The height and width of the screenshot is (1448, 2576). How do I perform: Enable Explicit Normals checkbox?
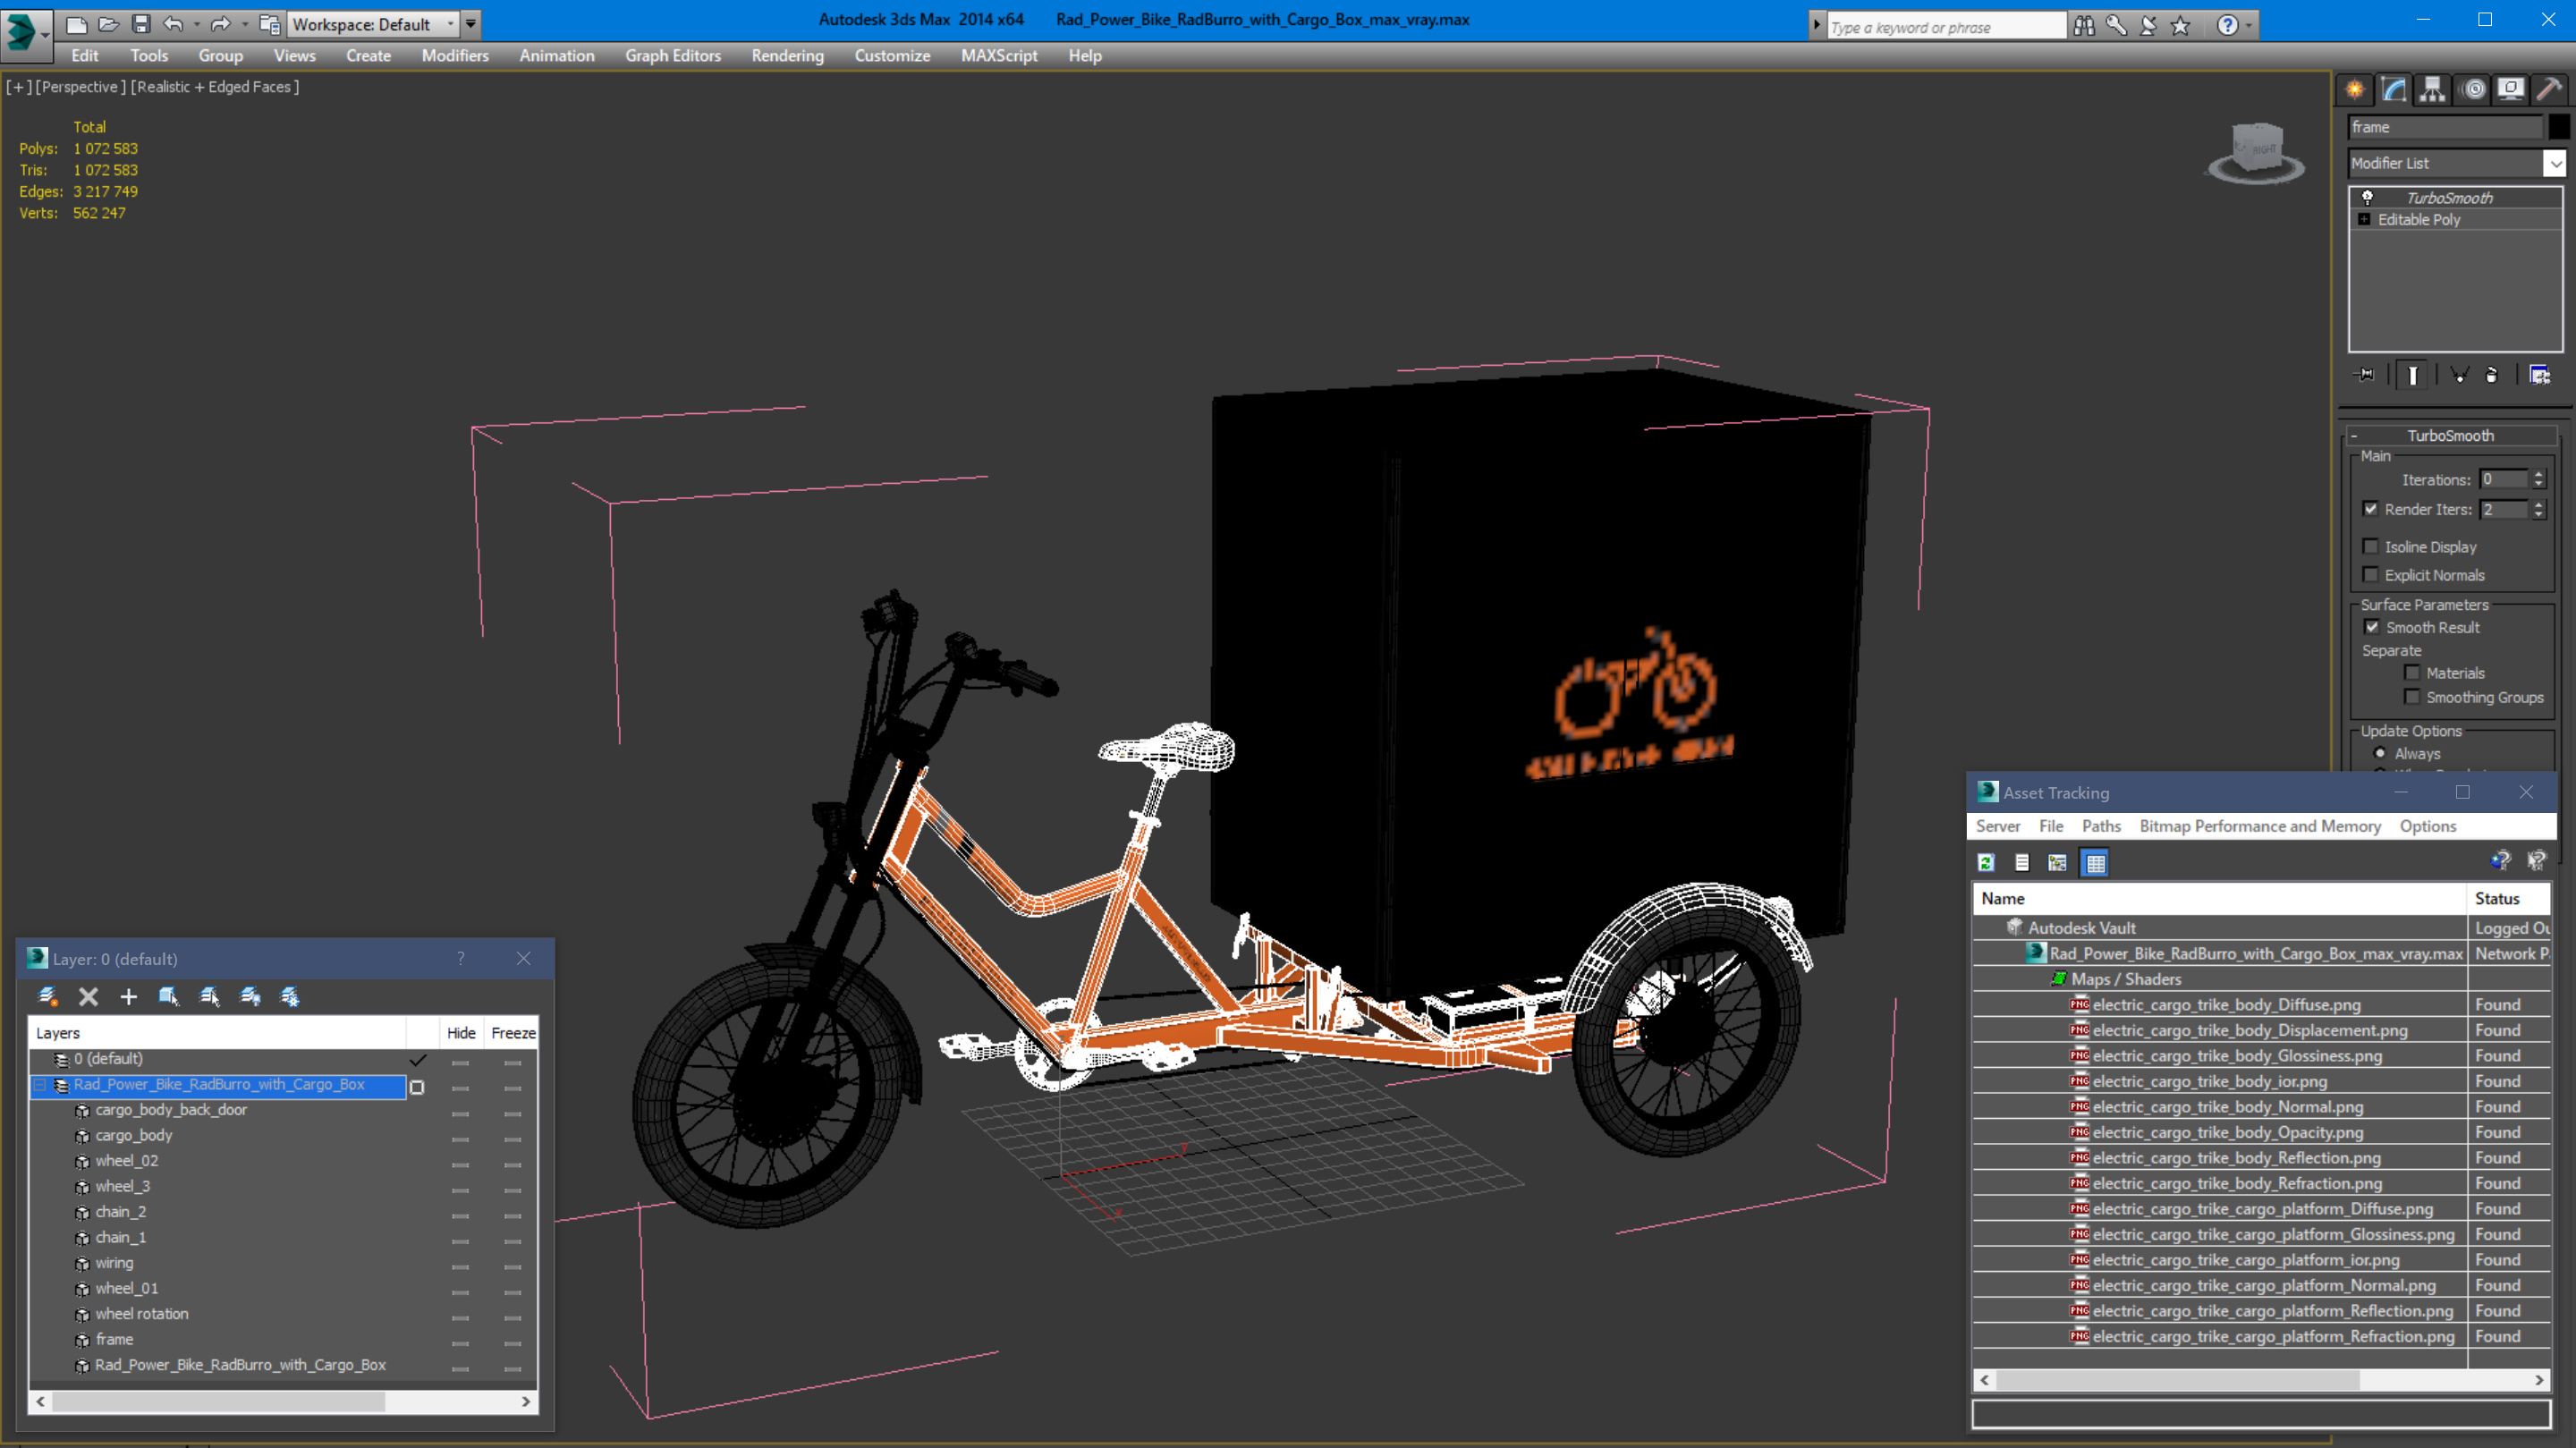[x=2370, y=574]
